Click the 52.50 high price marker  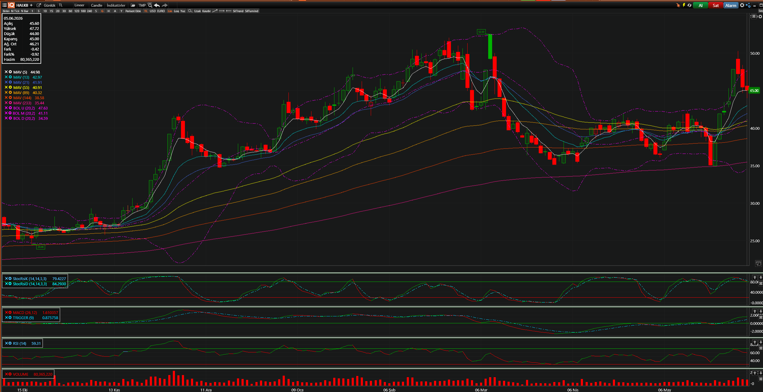click(x=481, y=32)
